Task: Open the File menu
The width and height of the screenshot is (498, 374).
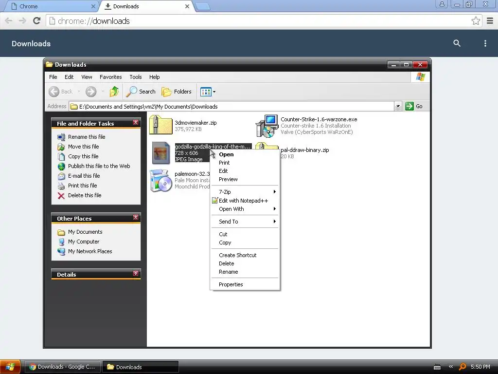Action: pos(53,77)
